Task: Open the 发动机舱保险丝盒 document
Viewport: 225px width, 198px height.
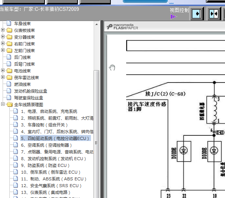Action: click(x=31, y=91)
